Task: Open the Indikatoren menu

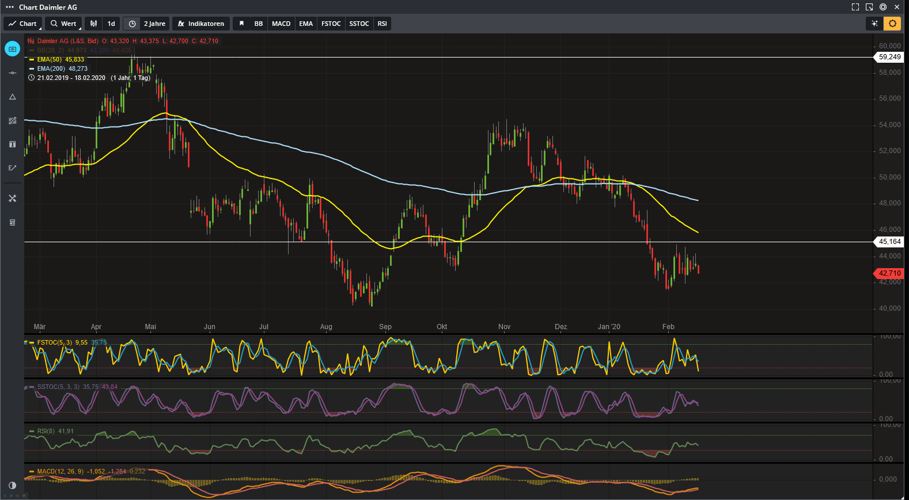Action: coord(201,24)
